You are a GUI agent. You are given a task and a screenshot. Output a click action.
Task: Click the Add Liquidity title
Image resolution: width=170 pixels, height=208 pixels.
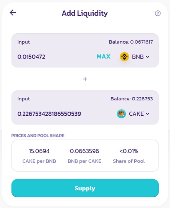coord(85,13)
